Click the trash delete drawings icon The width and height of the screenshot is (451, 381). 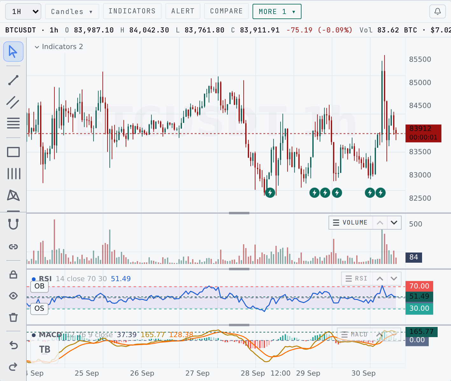pos(13,317)
